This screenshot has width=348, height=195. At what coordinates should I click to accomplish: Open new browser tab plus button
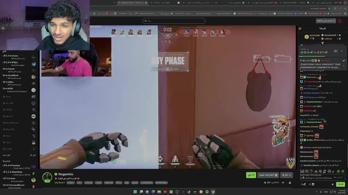click(114, 3)
